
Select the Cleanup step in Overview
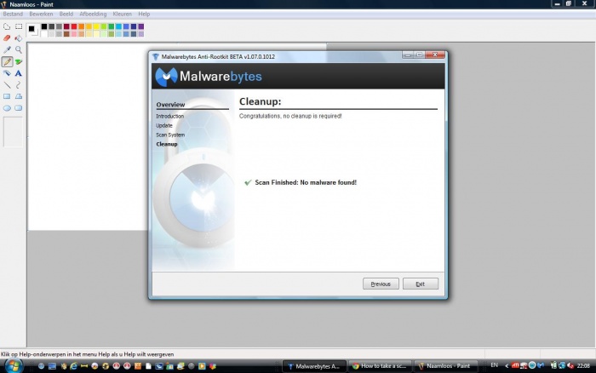tap(167, 144)
